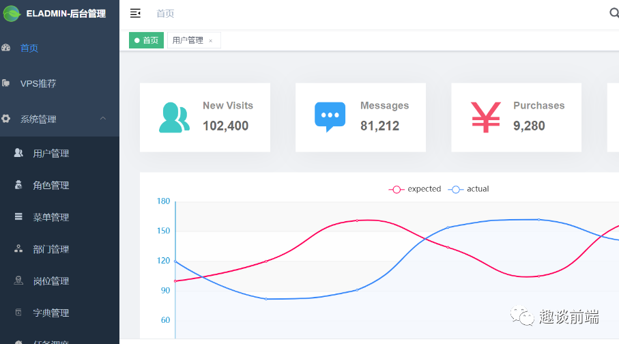Screen dimensions: 619x344
Task: Click the expected line's starting point at 90
Action: [x=175, y=281]
